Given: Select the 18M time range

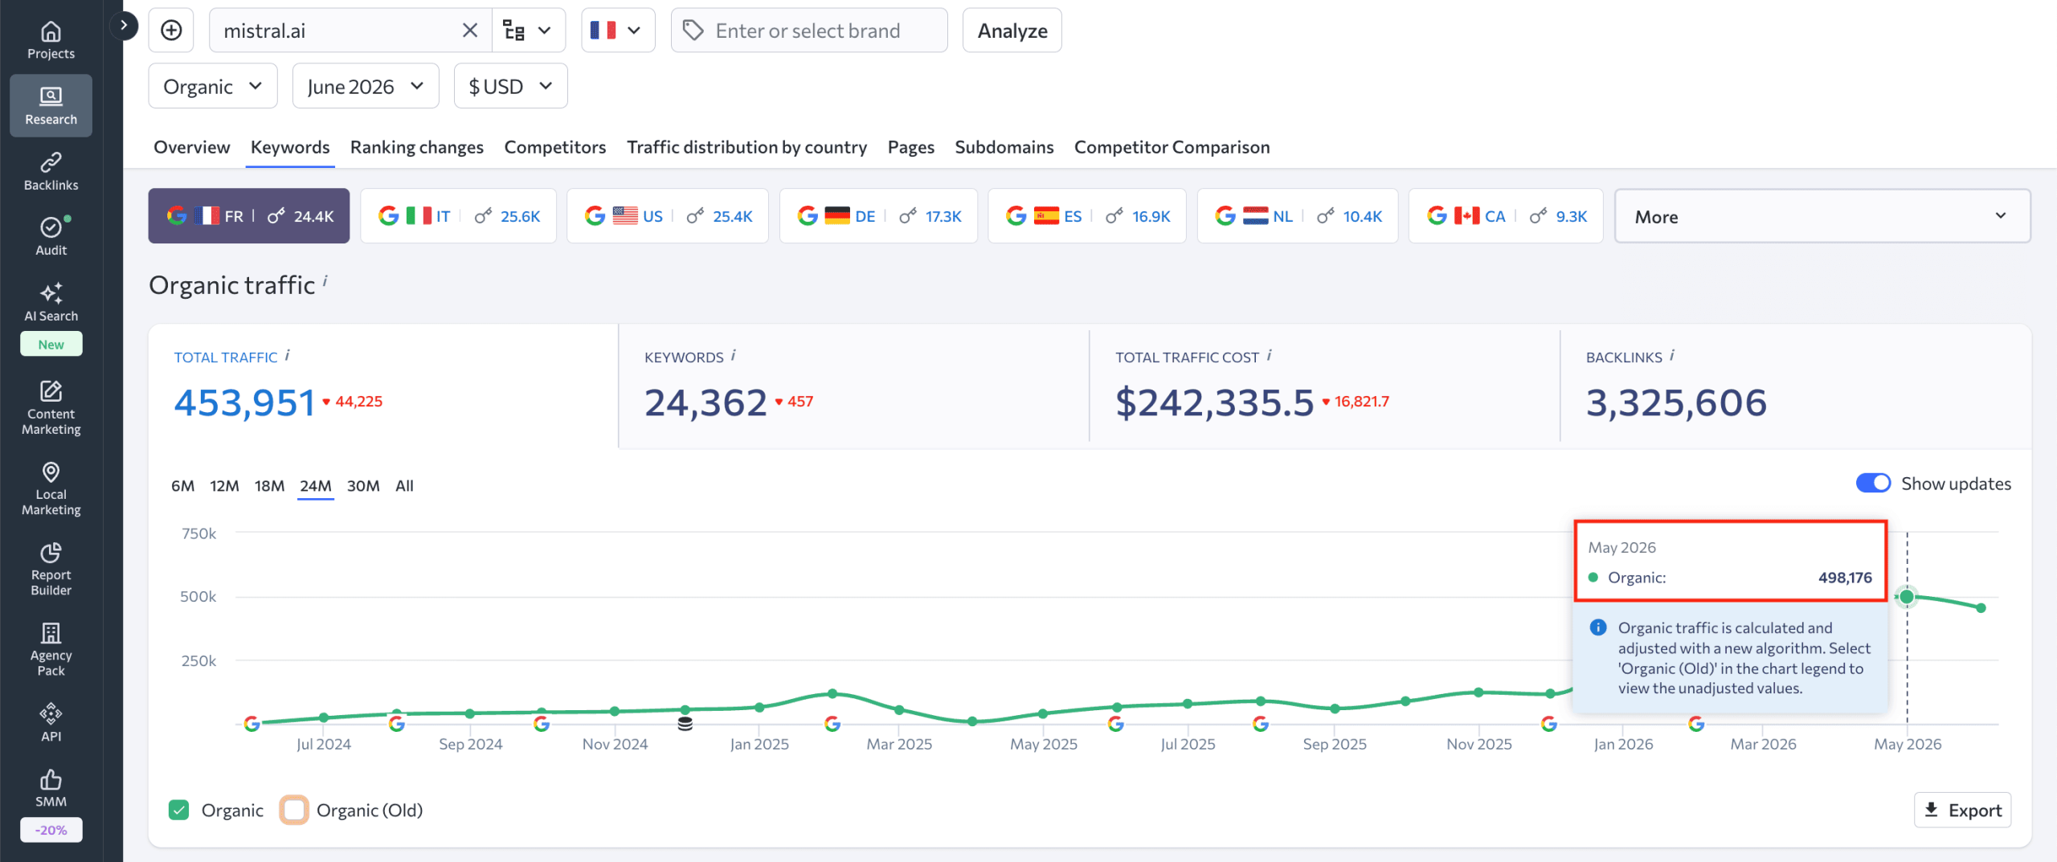Looking at the screenshot, I should point(270,486).
